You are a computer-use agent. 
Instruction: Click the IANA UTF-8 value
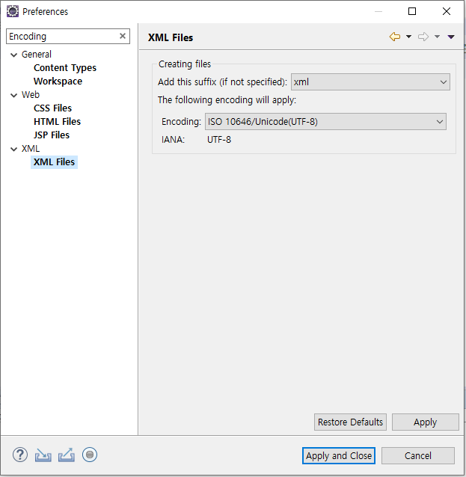point(219,140)
